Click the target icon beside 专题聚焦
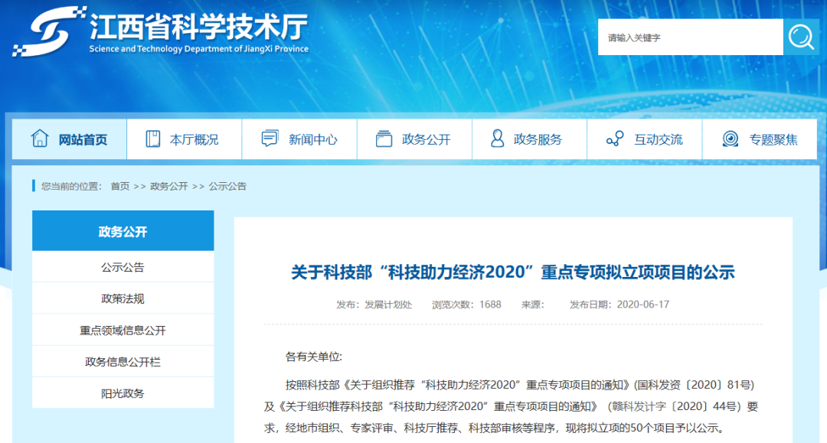Viewport: 827px width, 443px height. [x=731, y=138]
